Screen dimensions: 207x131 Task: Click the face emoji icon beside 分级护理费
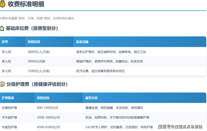2,84
